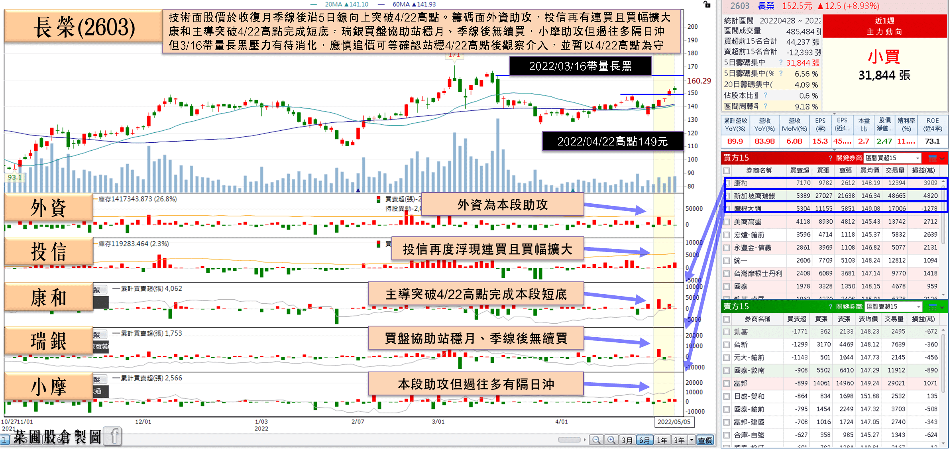Click the 賣方15 關鍵券商 help question mark
Image resolution: width=949 pixels, height=458 pixels.
[831, 307]
